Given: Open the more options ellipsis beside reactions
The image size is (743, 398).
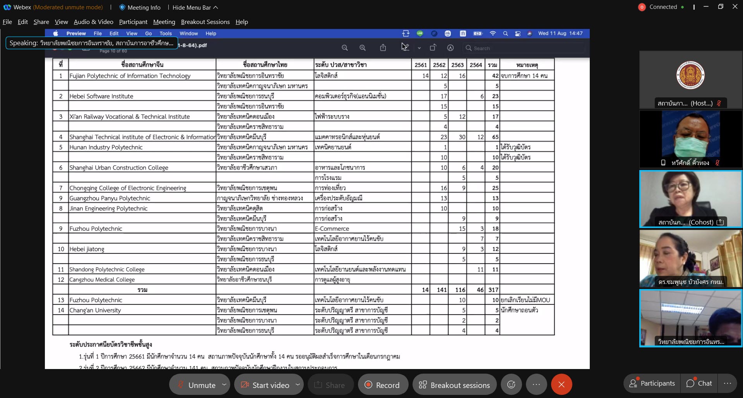Looking at the screenshot, I should point(536,384).
